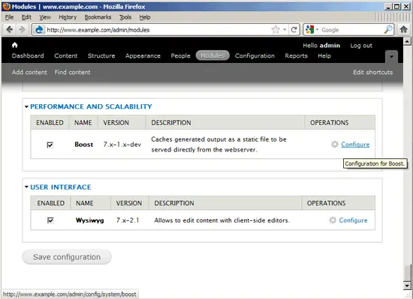413x299 pixels.
Task: Click the gear icon beside Wysiwyg Configure
Action: [x=333, y=220]
